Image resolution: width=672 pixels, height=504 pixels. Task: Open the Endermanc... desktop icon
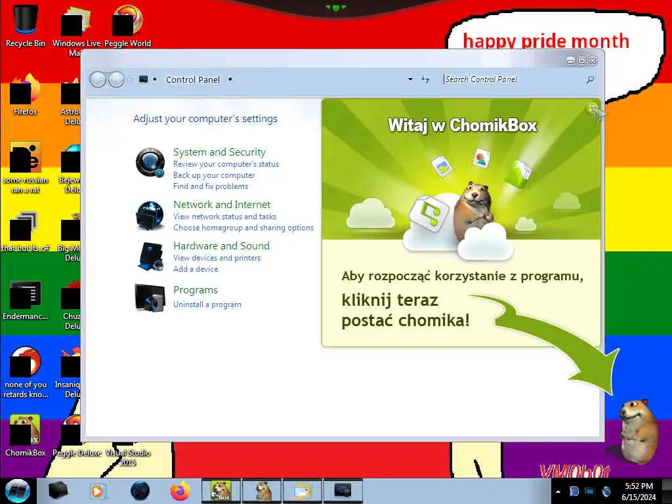click(26, 300)
